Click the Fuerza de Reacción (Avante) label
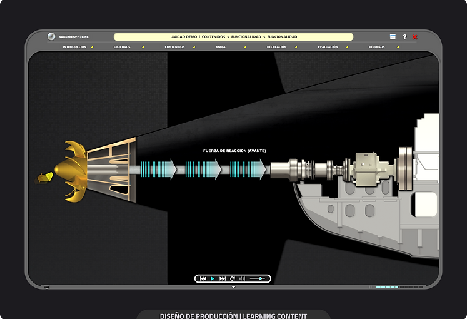Viewport: 467px width, 319px height. point(234,151)
